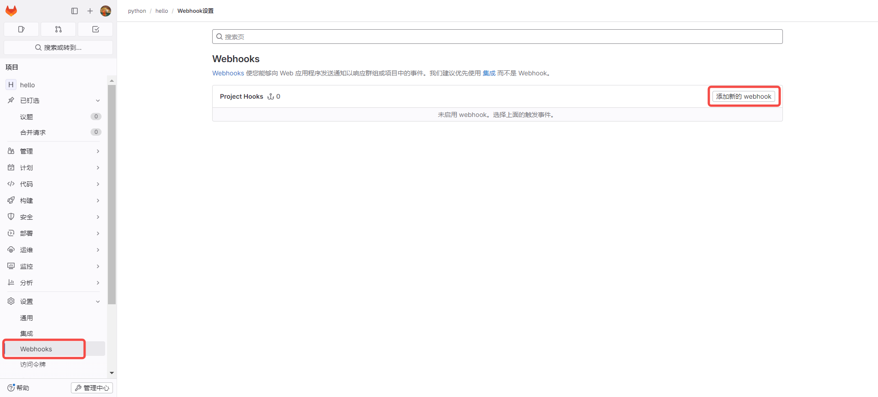Click the 构建 rocket icon
This screenshot has height=397, width=878.
click(x=11, y=200)
